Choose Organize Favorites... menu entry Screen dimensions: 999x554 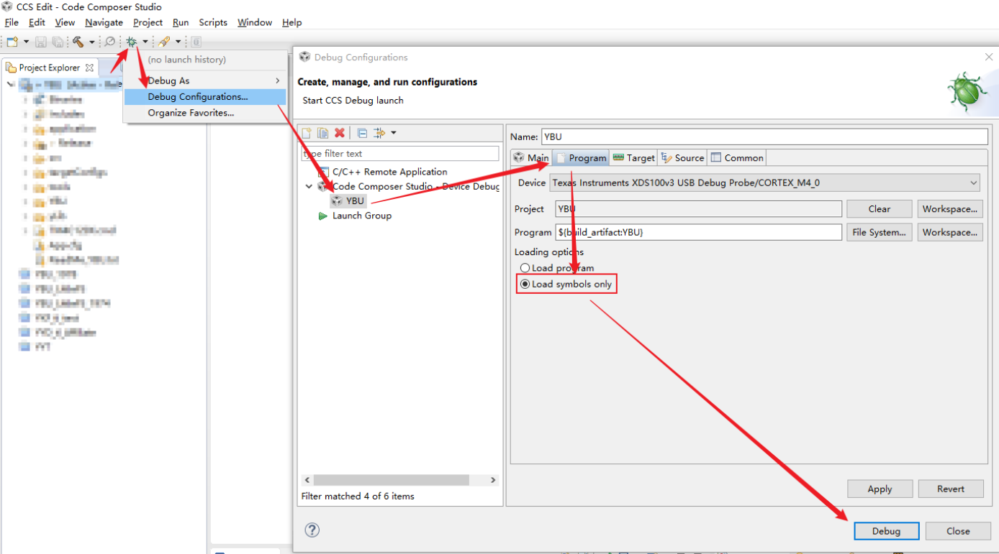(x=205, y=113)
